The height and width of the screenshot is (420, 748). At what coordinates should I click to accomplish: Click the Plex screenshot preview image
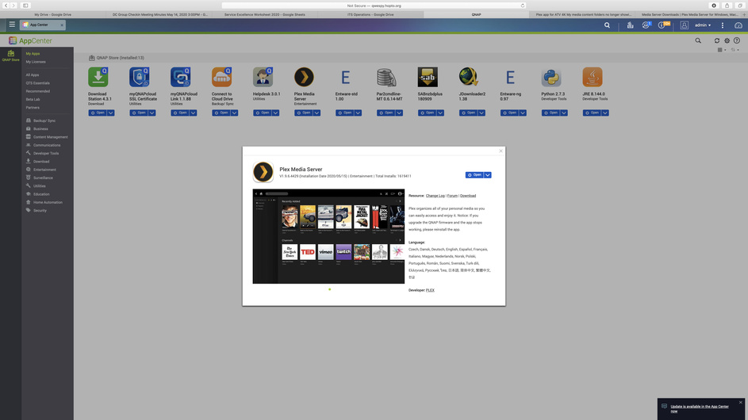pos(328,236)
